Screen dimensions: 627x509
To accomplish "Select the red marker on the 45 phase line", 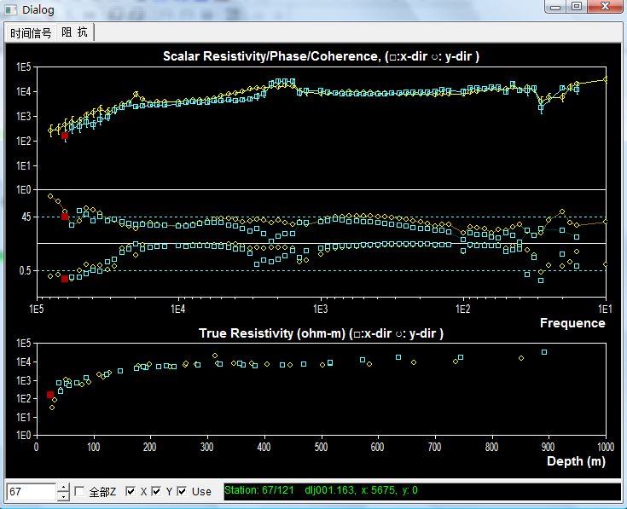I will (65, 217).
